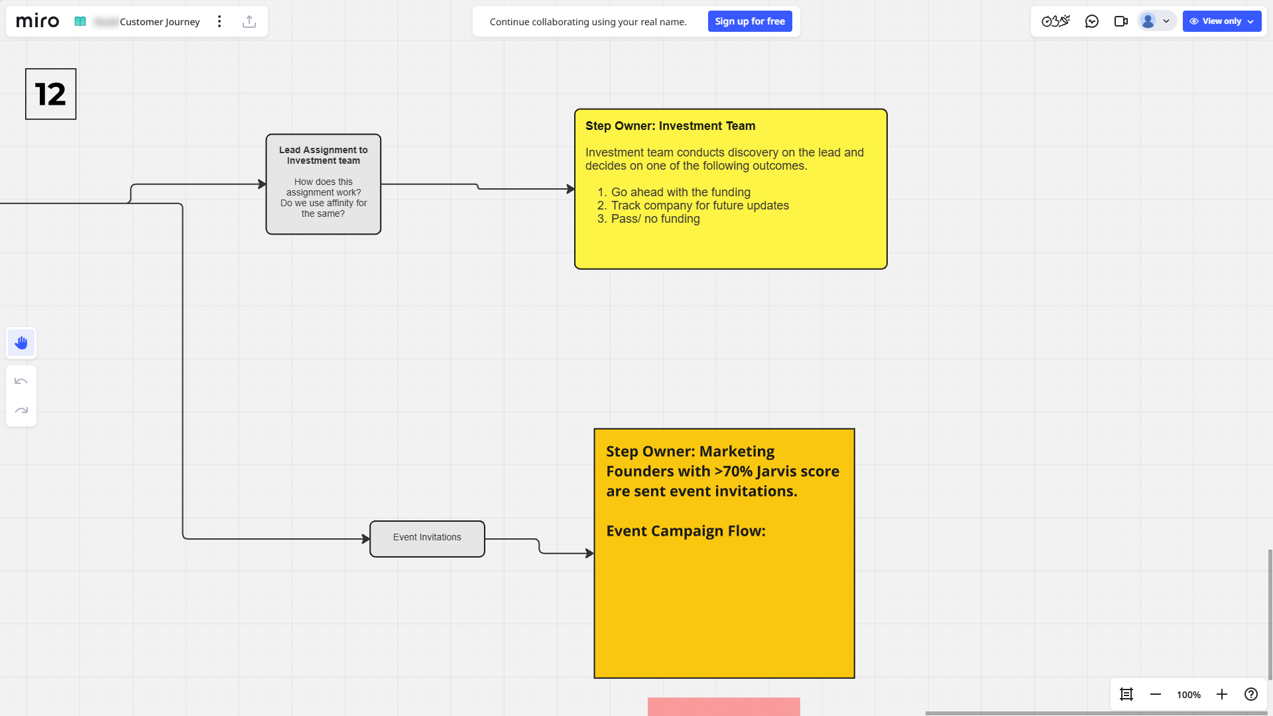Click the 'Go ahead with the funding' line
Screen dimensions: 1273x716
680,192
